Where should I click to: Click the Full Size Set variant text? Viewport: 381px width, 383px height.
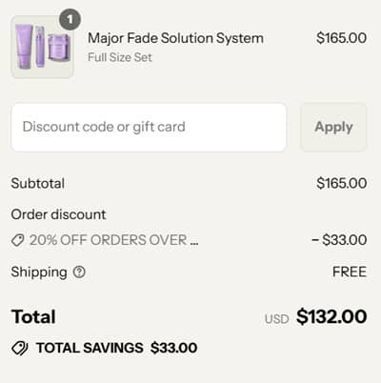point(120,57)
